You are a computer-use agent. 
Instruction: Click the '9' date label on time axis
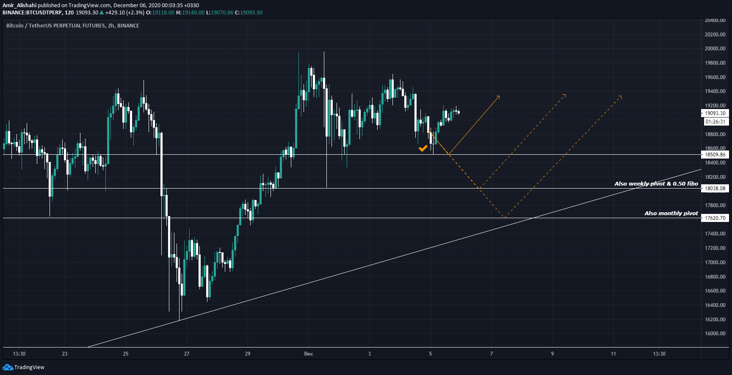[x=552, y=354]
